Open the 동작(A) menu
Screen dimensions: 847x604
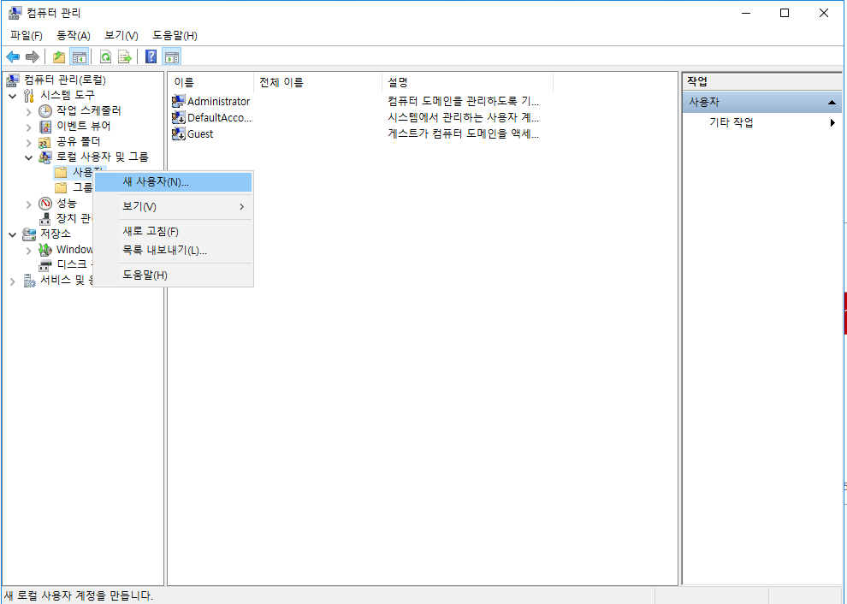click(74, 35)
